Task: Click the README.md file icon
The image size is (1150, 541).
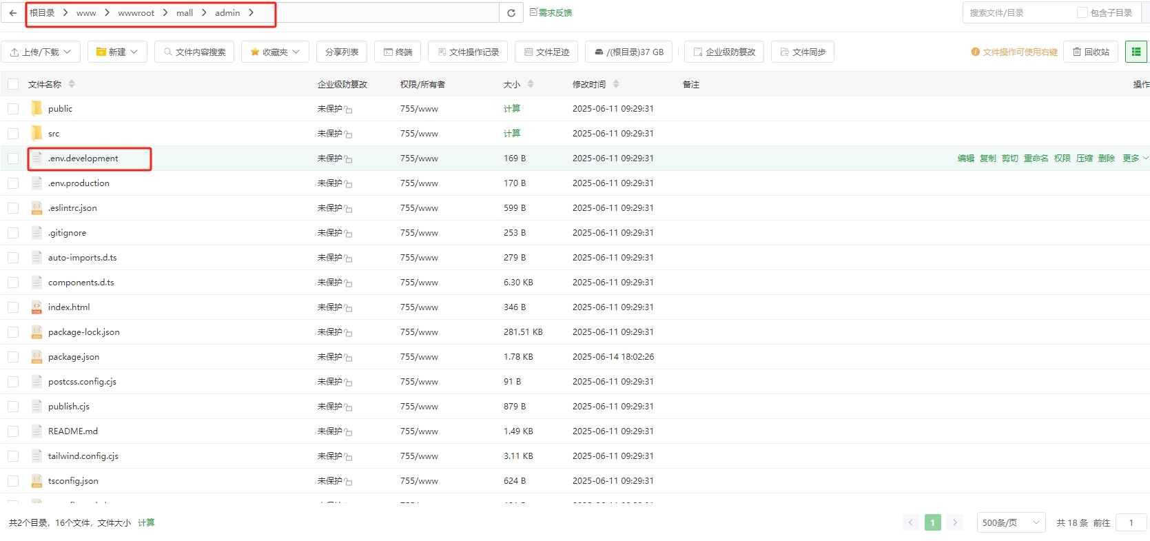Action: click(x=37, y=431)
